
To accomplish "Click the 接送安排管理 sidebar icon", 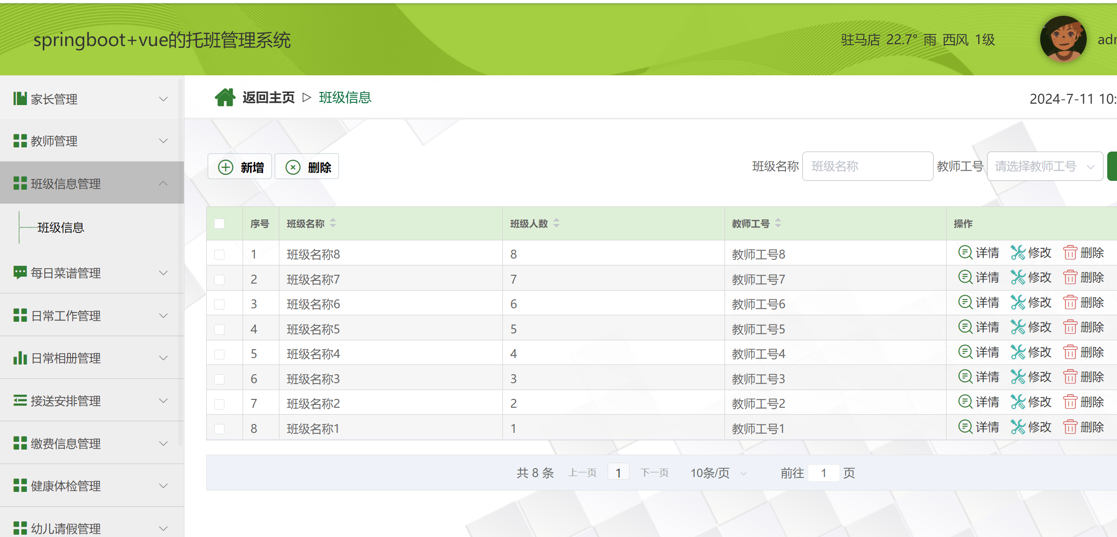I will [20, 400].
